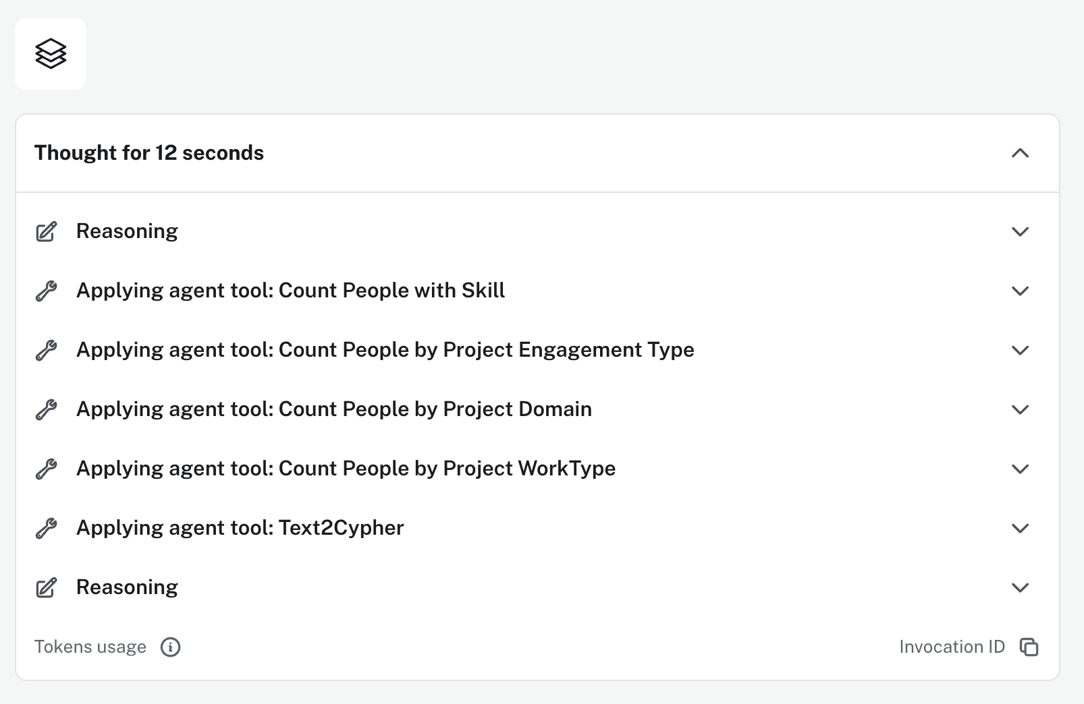The height and width of the screenshot is (704, 1084).
Task: Expand Count People with Skill chevron
Action: tap(1020, 291)
